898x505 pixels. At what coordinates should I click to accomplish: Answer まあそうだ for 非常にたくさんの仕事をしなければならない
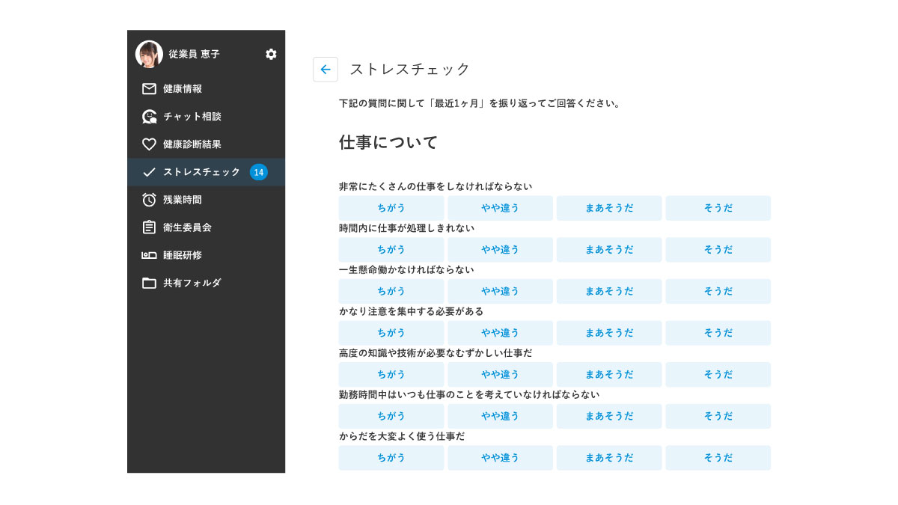pyautogui.click(x=609, y=208)
